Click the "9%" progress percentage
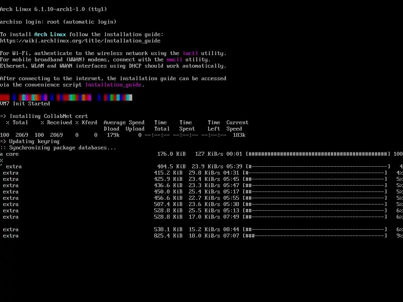This screenshot has height=302, width=403. click(x=400, y=236)
